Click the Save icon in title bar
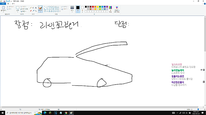Viewport: 206px width, 115px height. (4, 1)
